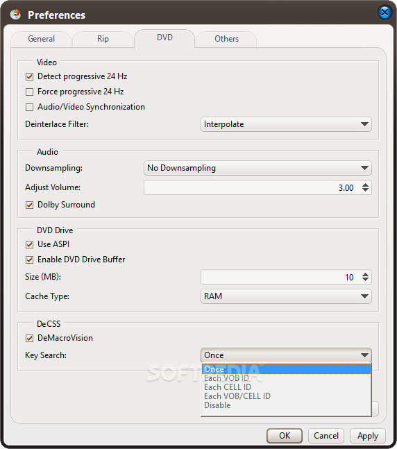
Task: Click the app icon in the Preferences title bar
Action: tap(15, 15)
